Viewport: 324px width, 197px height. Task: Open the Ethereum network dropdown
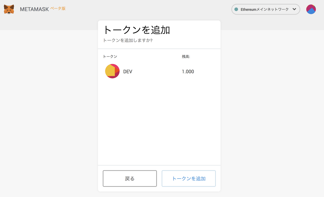266,9
